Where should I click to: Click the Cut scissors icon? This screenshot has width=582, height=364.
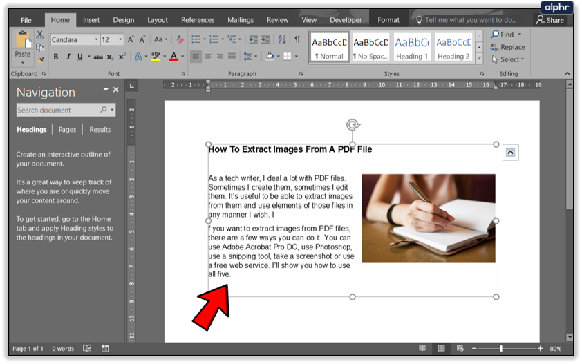(x=39, y=35)
